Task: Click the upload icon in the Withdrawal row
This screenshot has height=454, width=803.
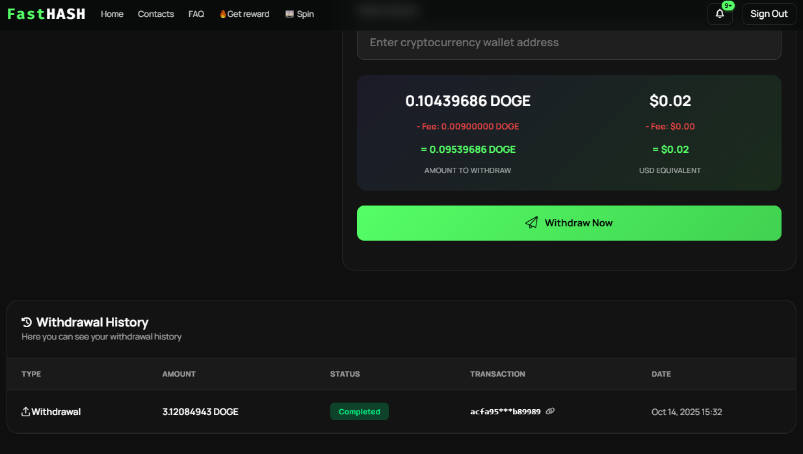Action: tap(26, 412)
